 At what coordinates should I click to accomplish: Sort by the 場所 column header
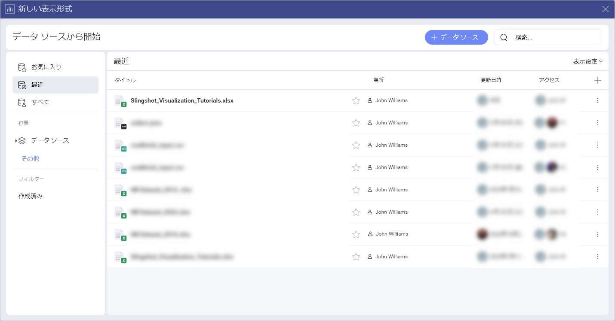pos(378,80)
